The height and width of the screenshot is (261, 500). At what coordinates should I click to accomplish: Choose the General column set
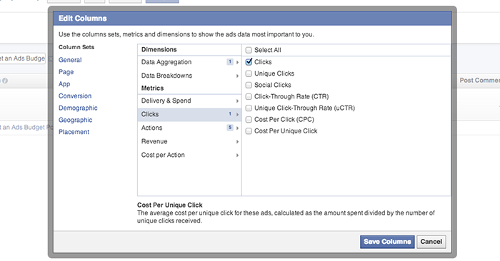click(70, 60)
